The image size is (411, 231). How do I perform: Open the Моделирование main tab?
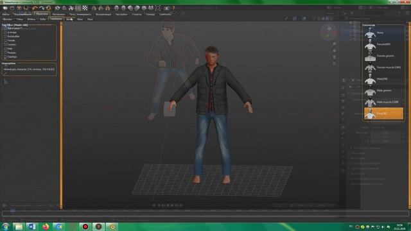(22, 14)
